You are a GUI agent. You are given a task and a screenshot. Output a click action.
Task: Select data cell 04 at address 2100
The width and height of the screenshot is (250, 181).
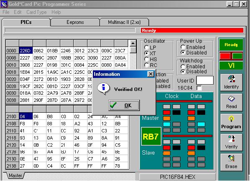(x=26, y=116)
